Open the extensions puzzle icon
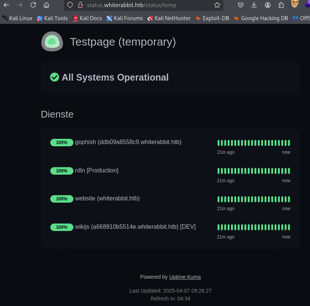The image size is (310, 306). [281, 5]
